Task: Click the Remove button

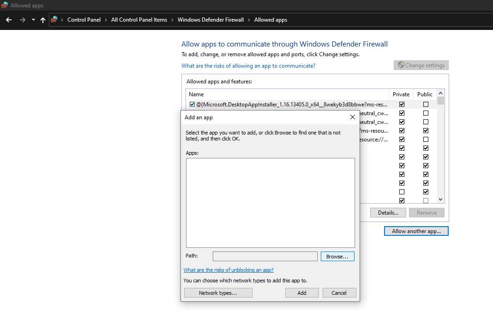Action: click(427, 212)
